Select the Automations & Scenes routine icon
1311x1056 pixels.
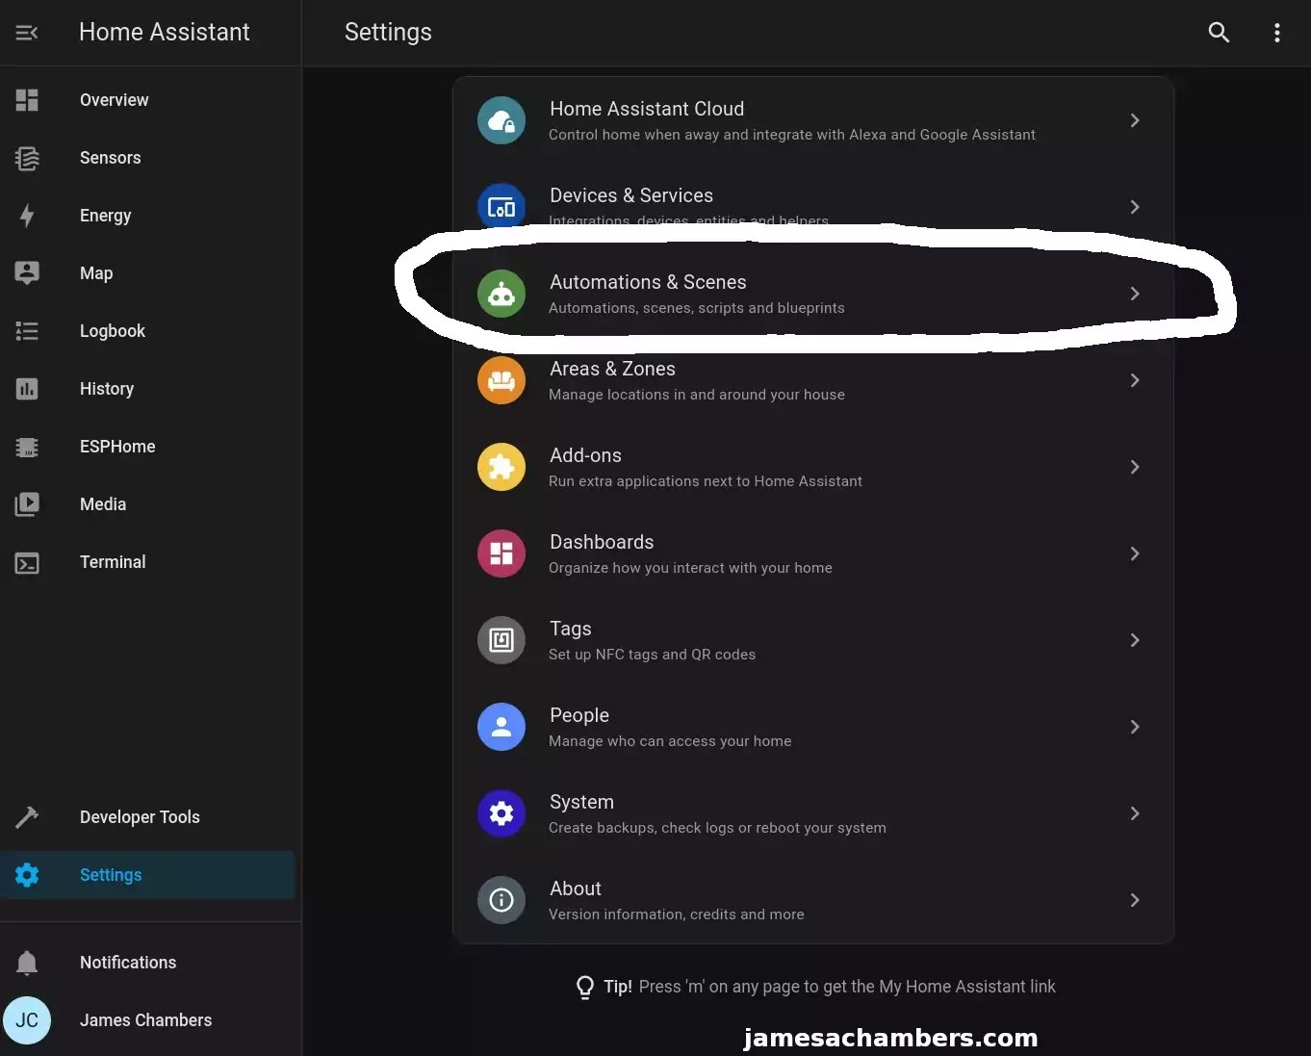tap(501, 294)
